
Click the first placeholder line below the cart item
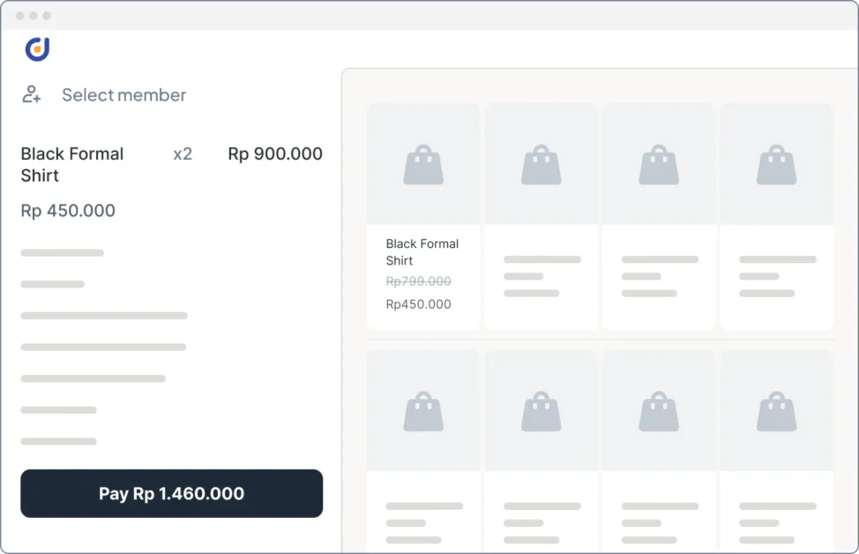(62, 253)
